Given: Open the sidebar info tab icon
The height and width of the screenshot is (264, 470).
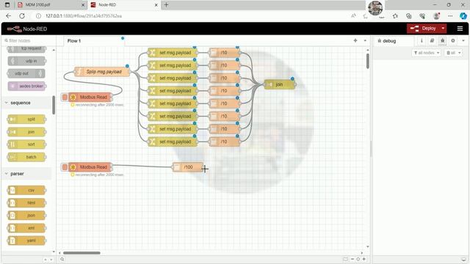Looking at the screenshot, I should click(x=422, y=41).
